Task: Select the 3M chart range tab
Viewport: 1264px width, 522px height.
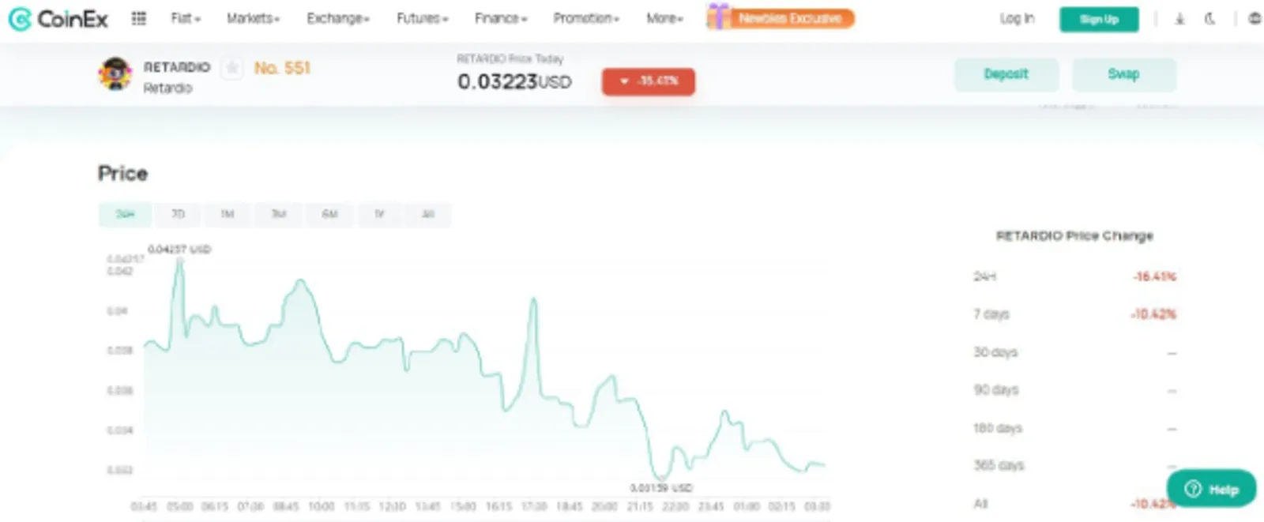Action: tap(279, 214)
